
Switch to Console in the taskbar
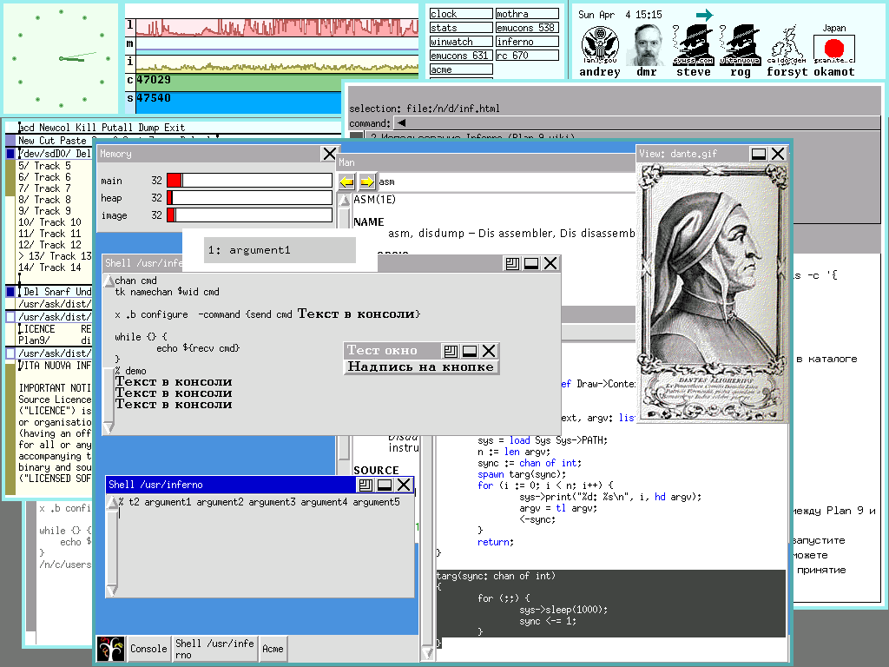click(x=148, y=649)
